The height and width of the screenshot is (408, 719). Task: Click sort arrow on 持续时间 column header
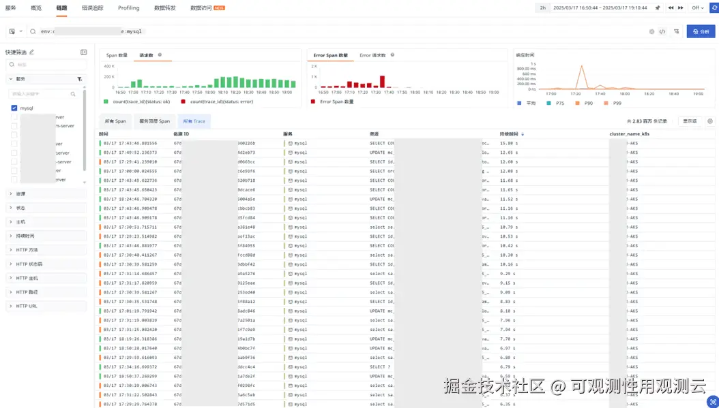point(523,134)
